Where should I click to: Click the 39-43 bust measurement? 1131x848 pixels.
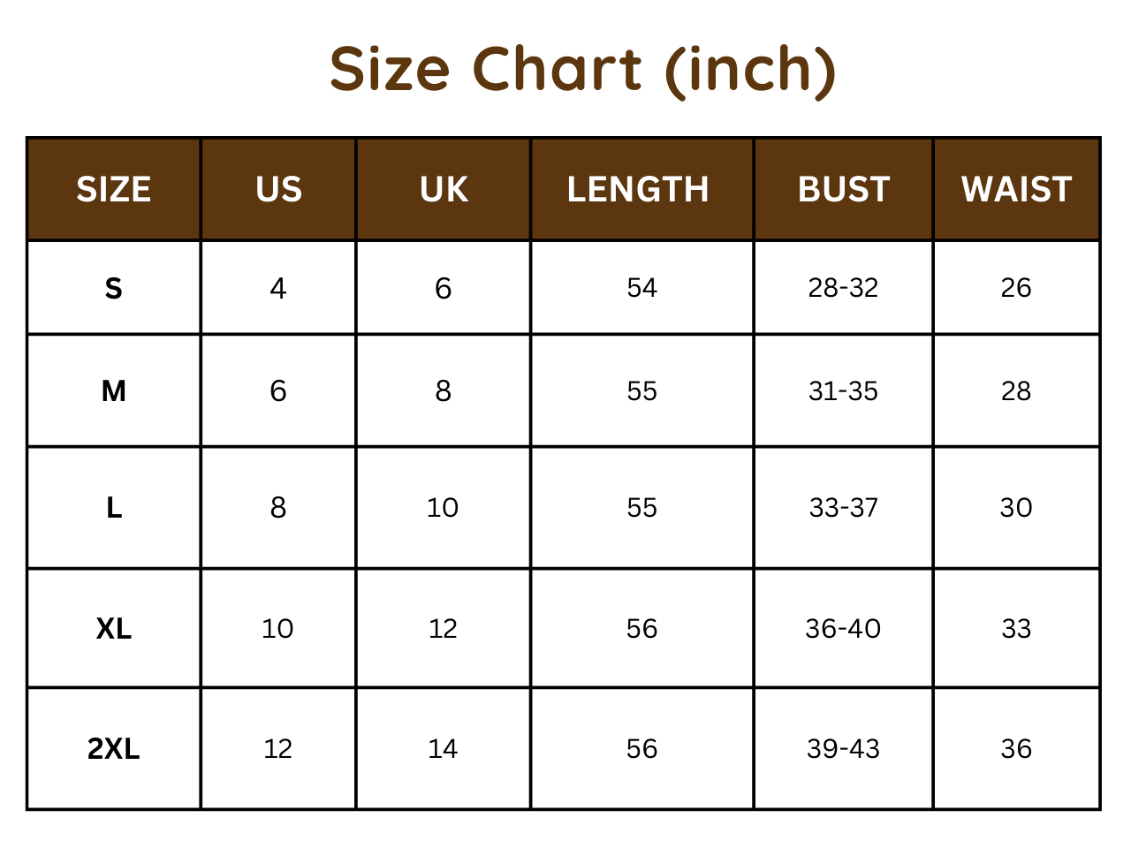pos(843,749)
